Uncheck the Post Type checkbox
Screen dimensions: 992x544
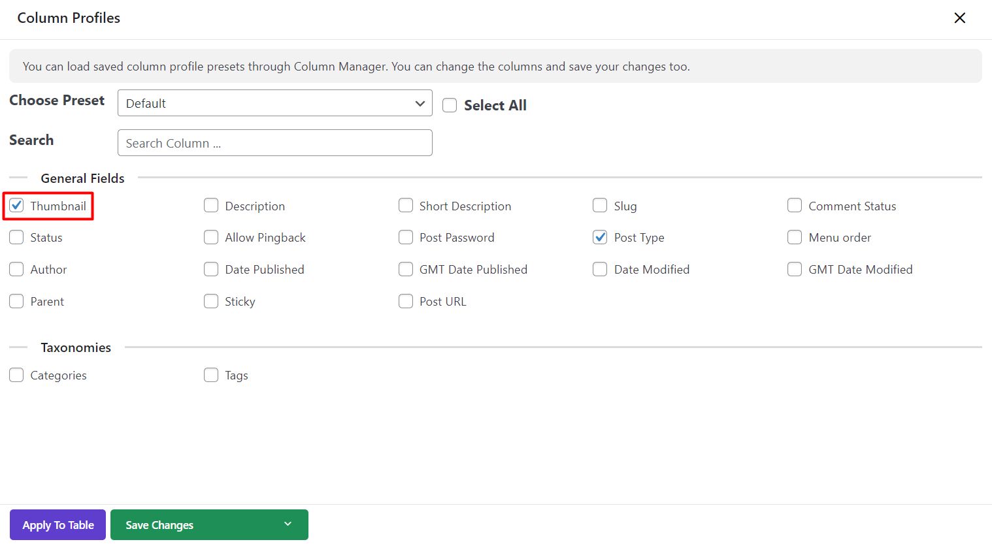click(600, 237)
